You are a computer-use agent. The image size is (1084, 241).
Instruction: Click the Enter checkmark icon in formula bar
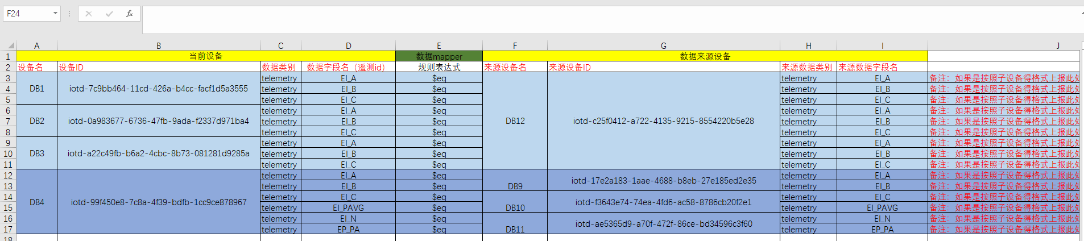click(x=109, y=14)
